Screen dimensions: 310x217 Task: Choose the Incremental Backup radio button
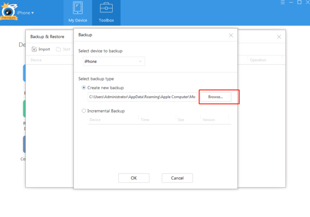pos(84,111)
